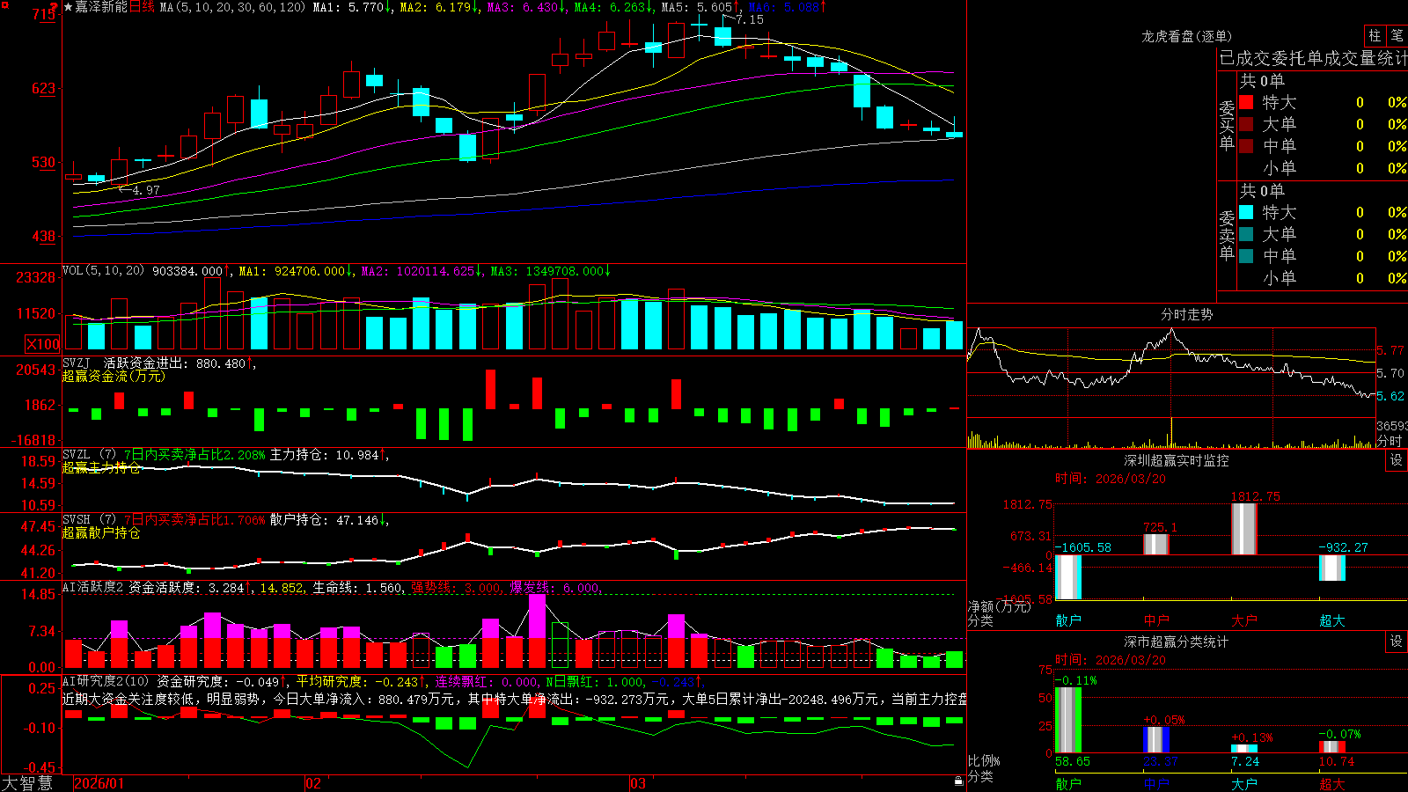Click 散户 category under 深圳超赢实时监控 chart

(x=1068, y=620)
